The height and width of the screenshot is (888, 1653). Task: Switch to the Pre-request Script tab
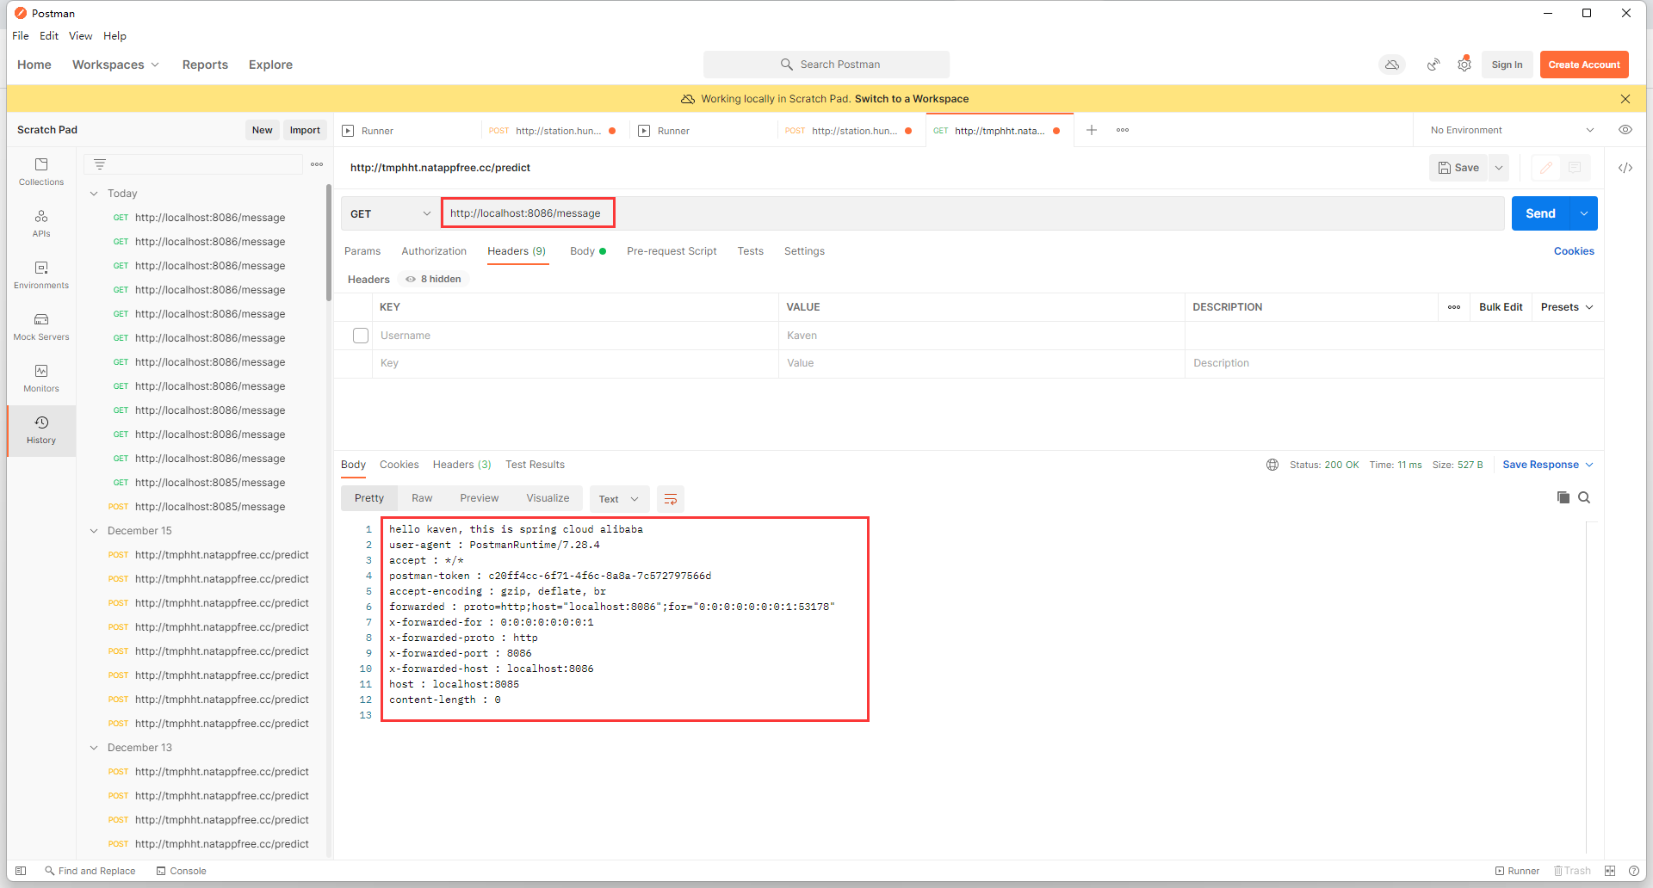tap(672, 251)
